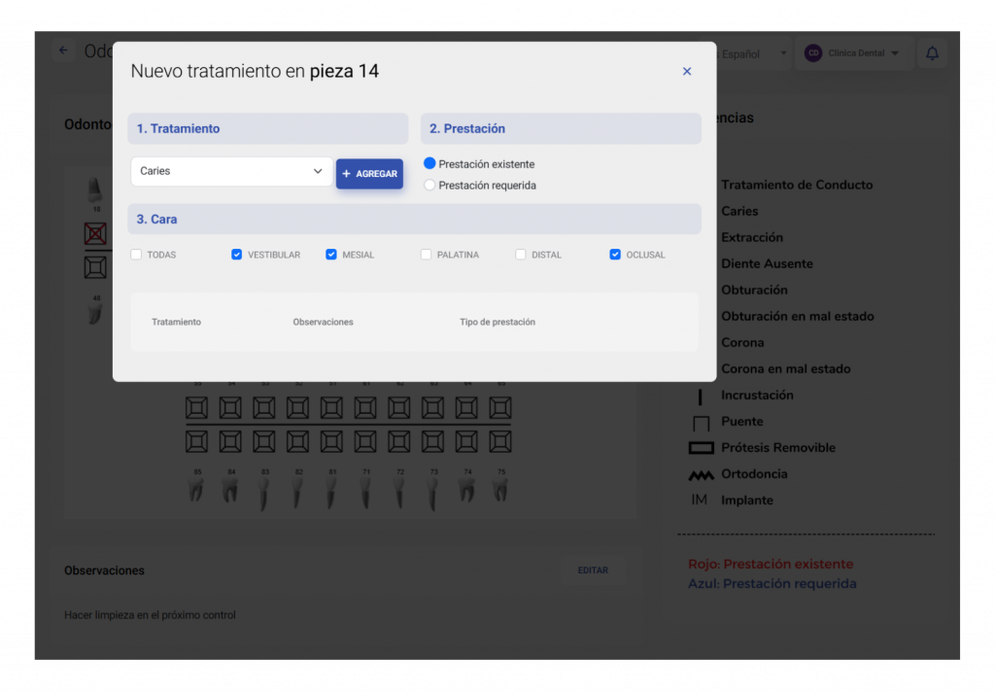Click the tooth 72 image
The height and width of the screenshot is (691, 995).
(399, 493)
